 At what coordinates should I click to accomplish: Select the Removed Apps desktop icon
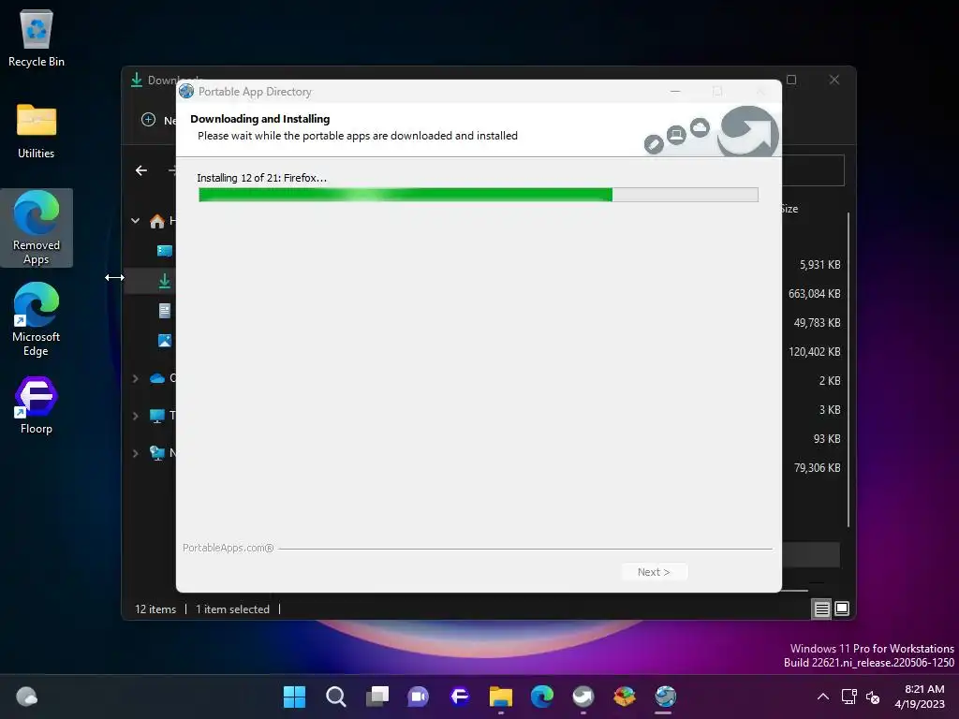click(37, 227)
